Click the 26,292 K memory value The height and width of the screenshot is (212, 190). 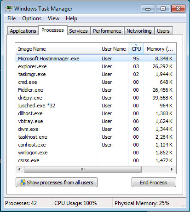tap(162, 66)
